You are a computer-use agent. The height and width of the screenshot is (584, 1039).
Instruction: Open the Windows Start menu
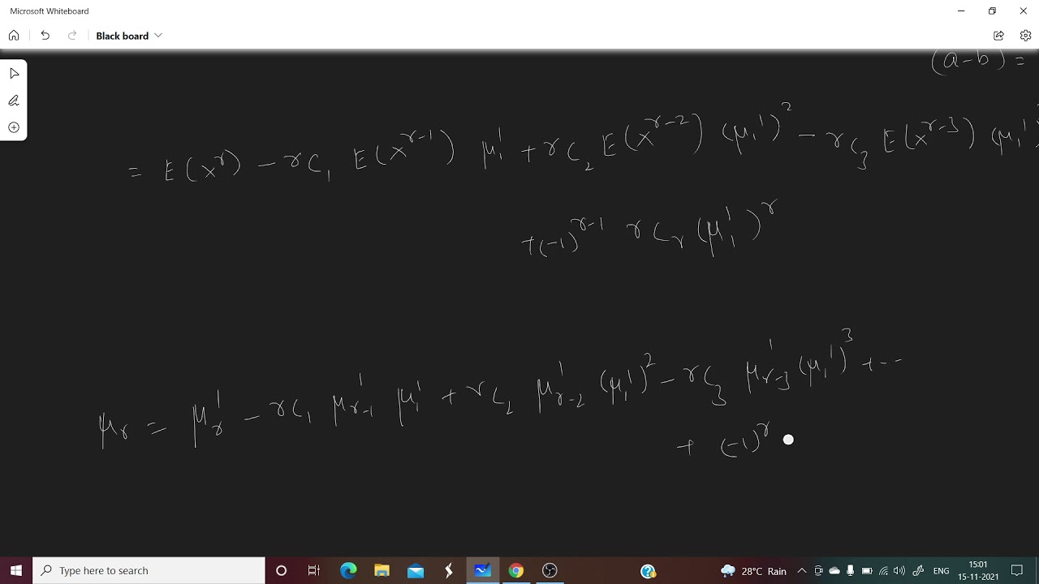[16, 570]
